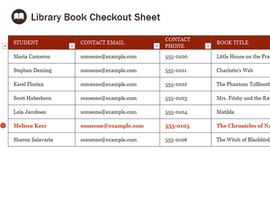
Task: Select Sharon Salavaria's name cell
Action: 33,140
